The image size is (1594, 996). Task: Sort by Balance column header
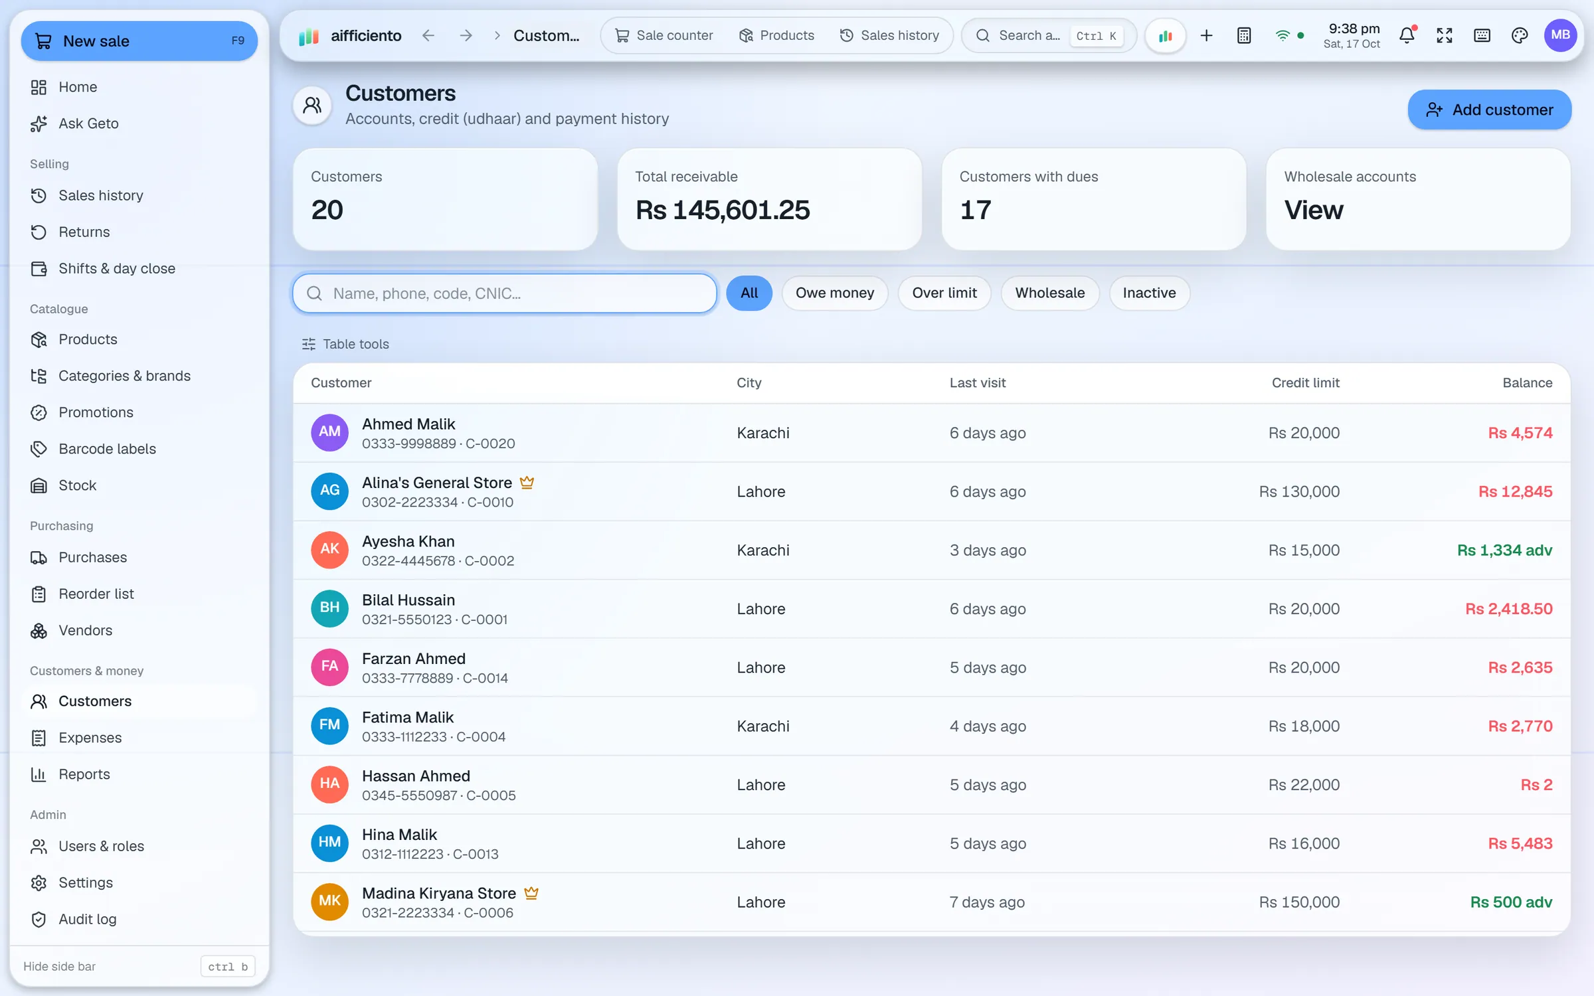tap(1527, 382)
